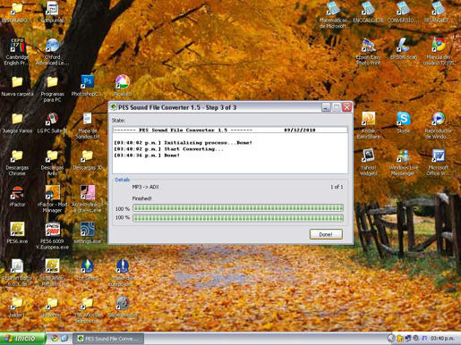
Task: Minimize the PES Sound File Converter window
Action: click(x=326, y=107)
